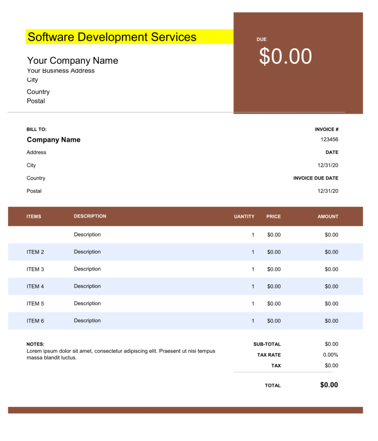Select the Your Company Name text
Image resolution: width=378 pixels, height=441 pixels.
(72, 61)
